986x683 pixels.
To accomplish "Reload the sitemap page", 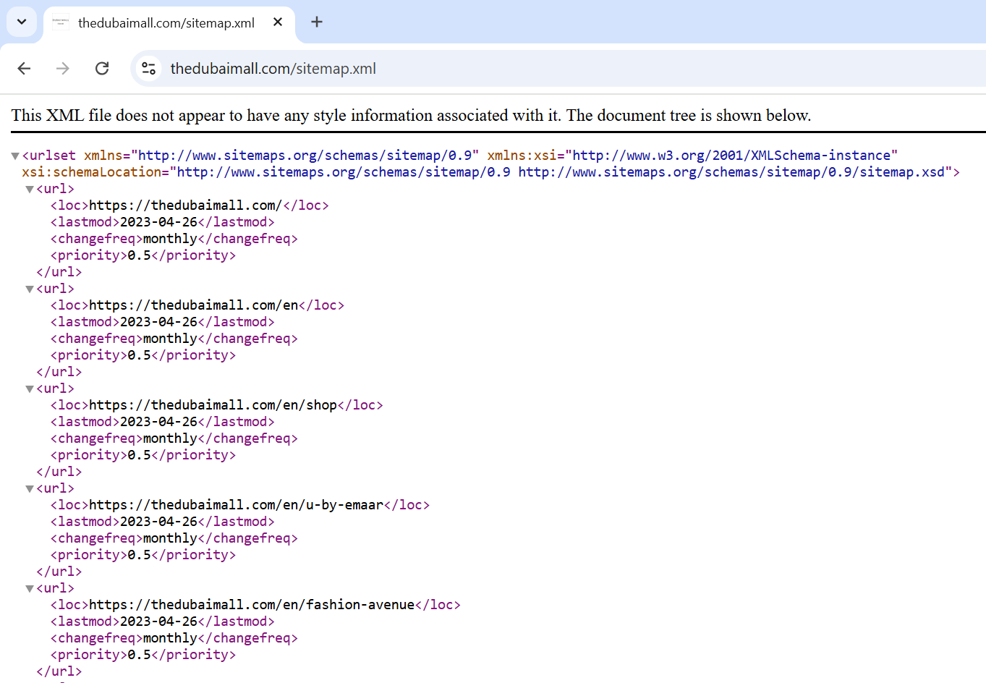I will pyautogui.click(x=102, y=68).
